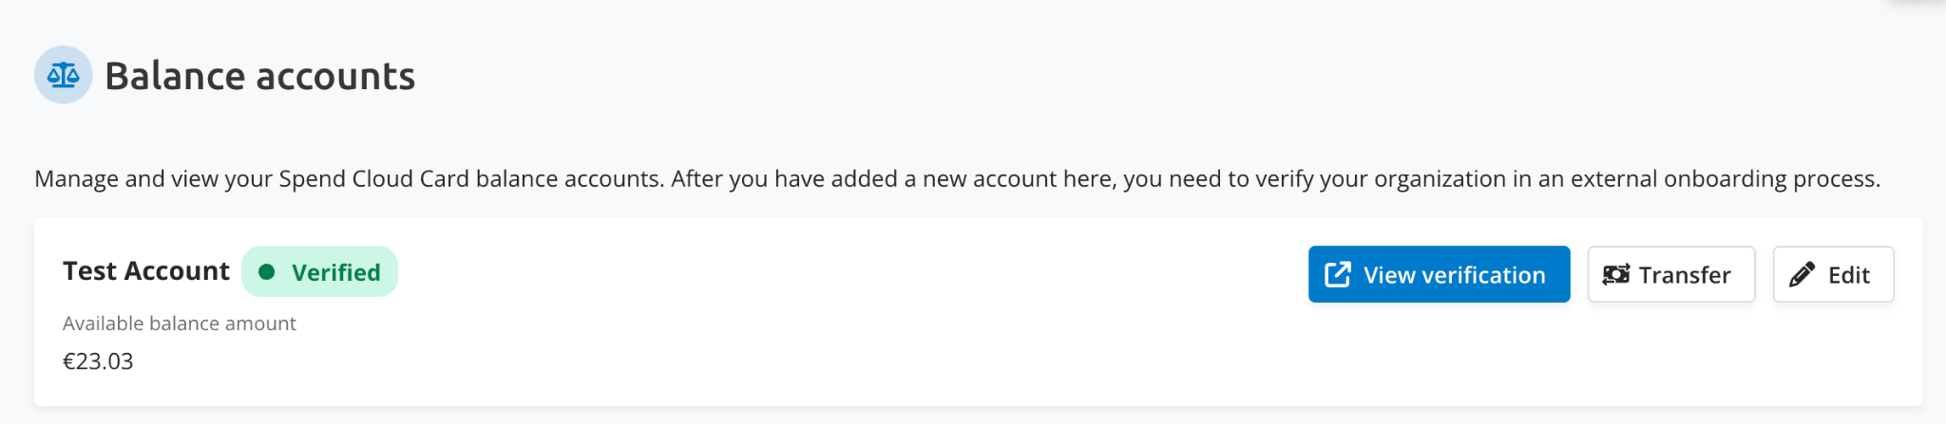This screenshot has height=424, width=1946.
Task: Edit the Test Account
Action: [x=1833, y=274]
